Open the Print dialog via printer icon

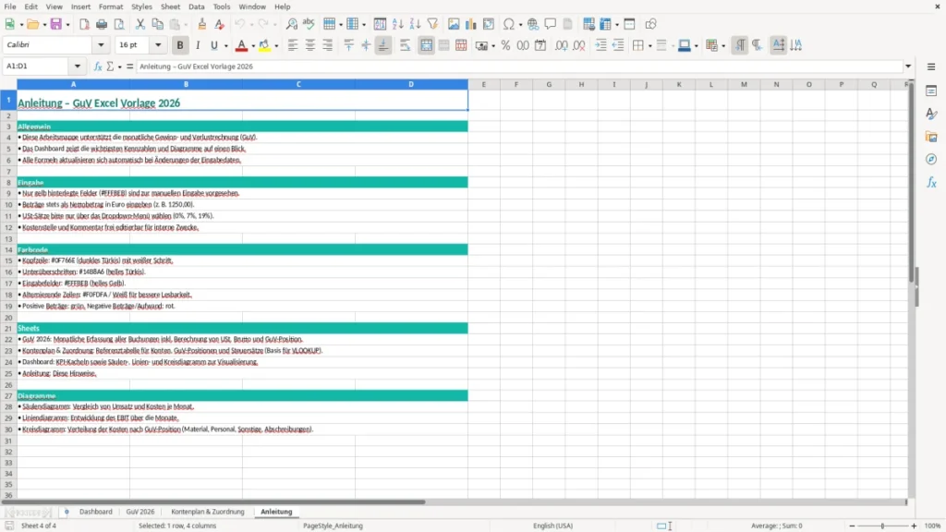click(102, 24)
